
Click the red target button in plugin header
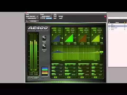tap(105, 16)
